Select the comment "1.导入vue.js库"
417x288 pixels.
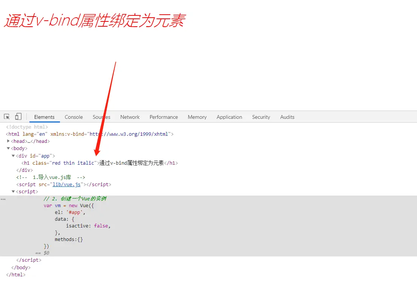point(51,177)
